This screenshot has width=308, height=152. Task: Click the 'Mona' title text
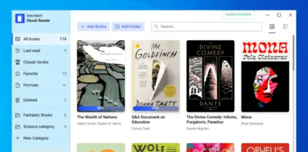[x=246, y=117]
